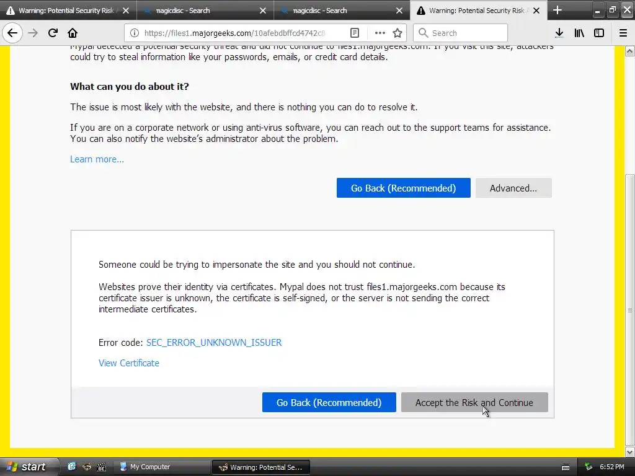The image size is (635, 476).
Task: Click Accept the Risk and Continue
Action: (x=474, y=402)
